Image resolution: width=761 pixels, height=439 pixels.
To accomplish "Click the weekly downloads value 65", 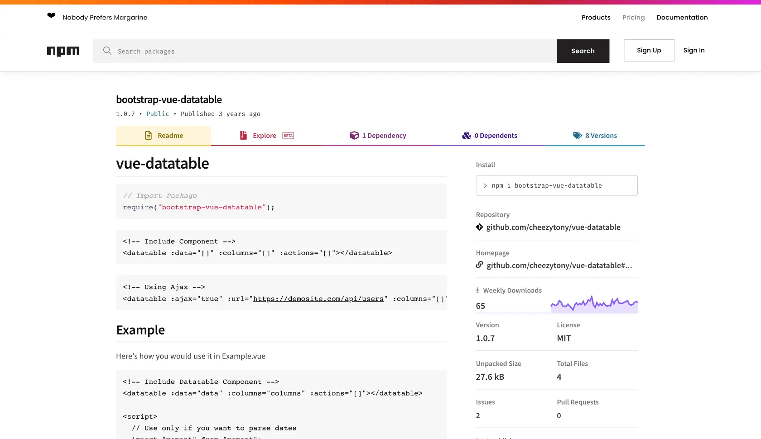I will [x=481, y=306].
